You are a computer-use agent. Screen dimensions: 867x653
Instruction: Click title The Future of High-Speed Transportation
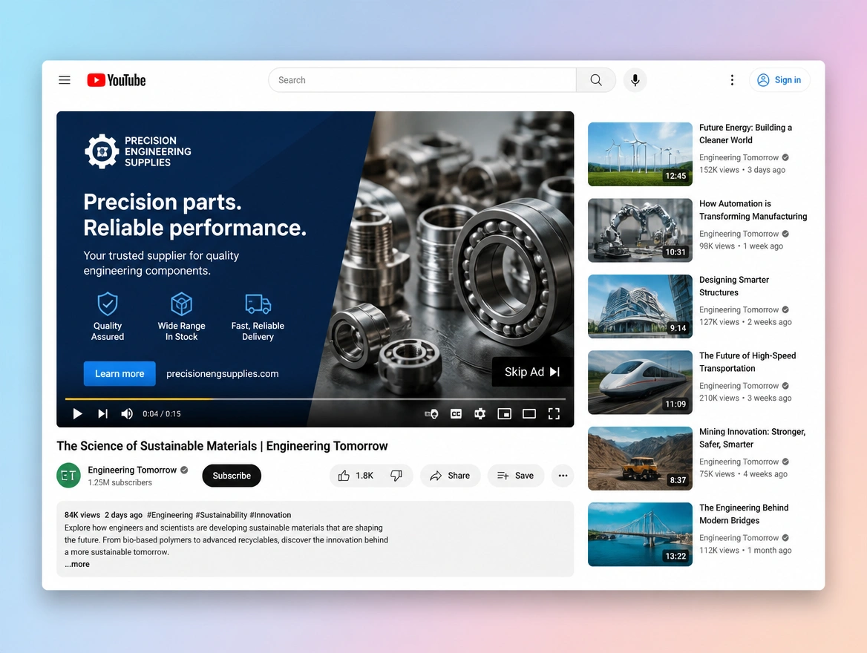coord(747,362)
